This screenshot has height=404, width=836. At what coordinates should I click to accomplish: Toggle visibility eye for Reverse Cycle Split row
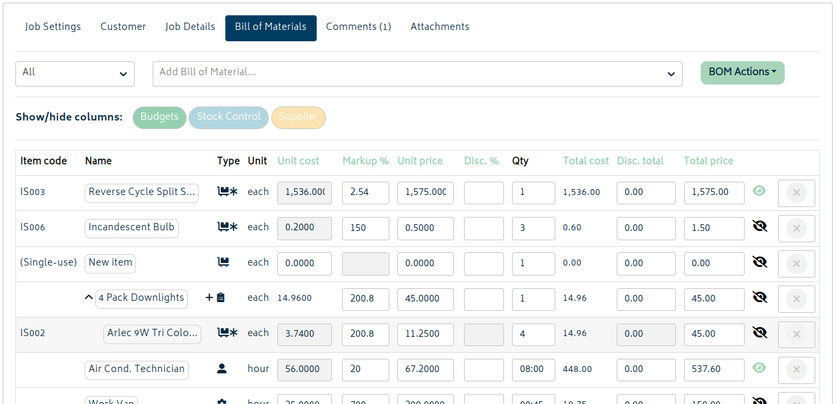click(759, 191)
